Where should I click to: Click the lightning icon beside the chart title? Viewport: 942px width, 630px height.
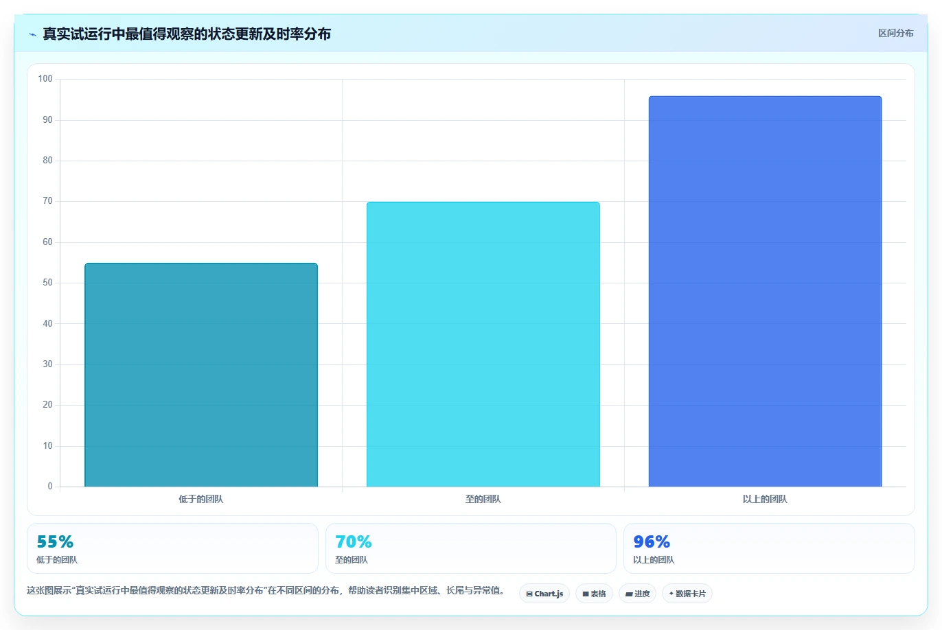click(32, 34)
